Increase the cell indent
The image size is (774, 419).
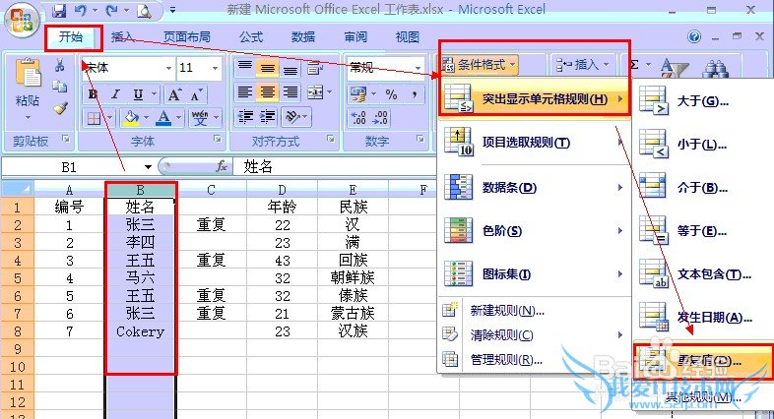click(268, 116)
